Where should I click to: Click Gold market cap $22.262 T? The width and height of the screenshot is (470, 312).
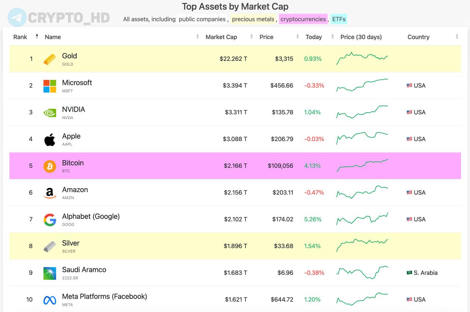click(234, 59)
